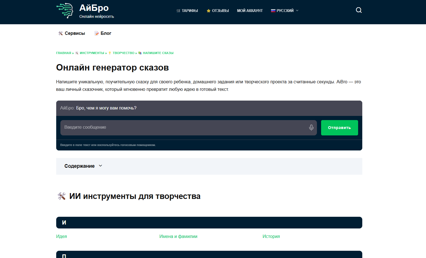Viewport: 426px width, 258px height.
Task: Click the notepad icon beside Блог
Action: click(x=97, y=33)
